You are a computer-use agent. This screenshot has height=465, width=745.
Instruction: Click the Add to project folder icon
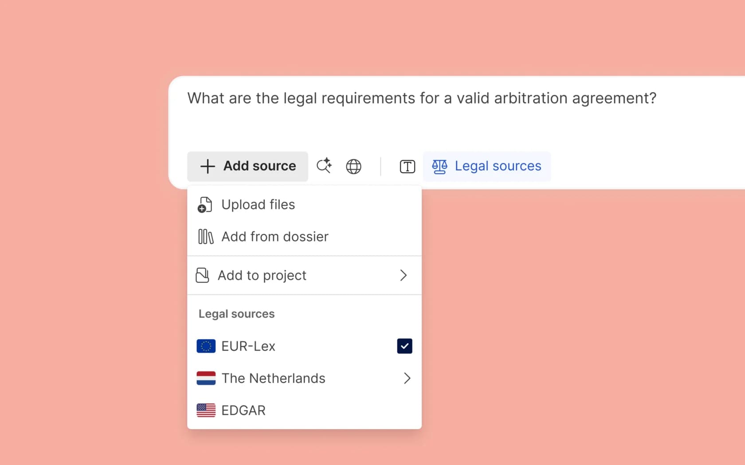203,275
